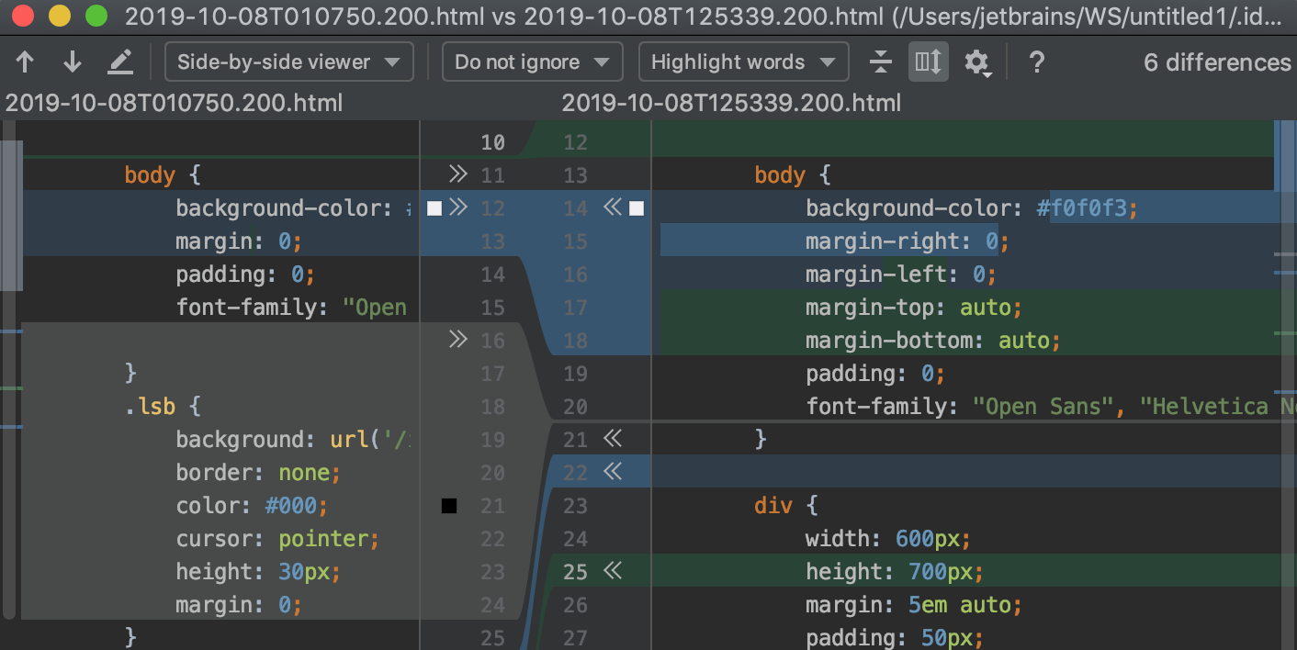
Task: Enable editing with the pencil icon
Action: point(118,62)
